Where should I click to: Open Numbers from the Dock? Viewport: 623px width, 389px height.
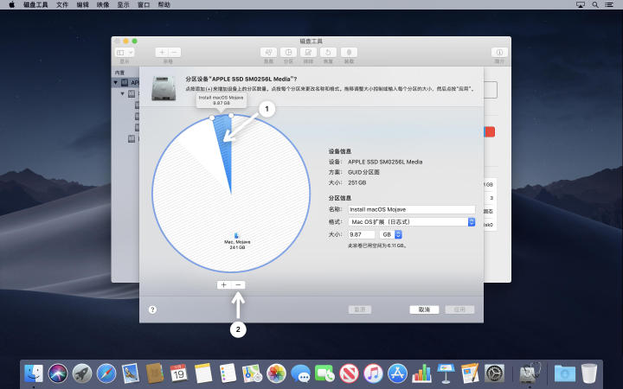coord(422,373)
